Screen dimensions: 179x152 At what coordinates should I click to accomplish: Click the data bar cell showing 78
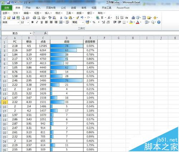click(x=67, y=46)
